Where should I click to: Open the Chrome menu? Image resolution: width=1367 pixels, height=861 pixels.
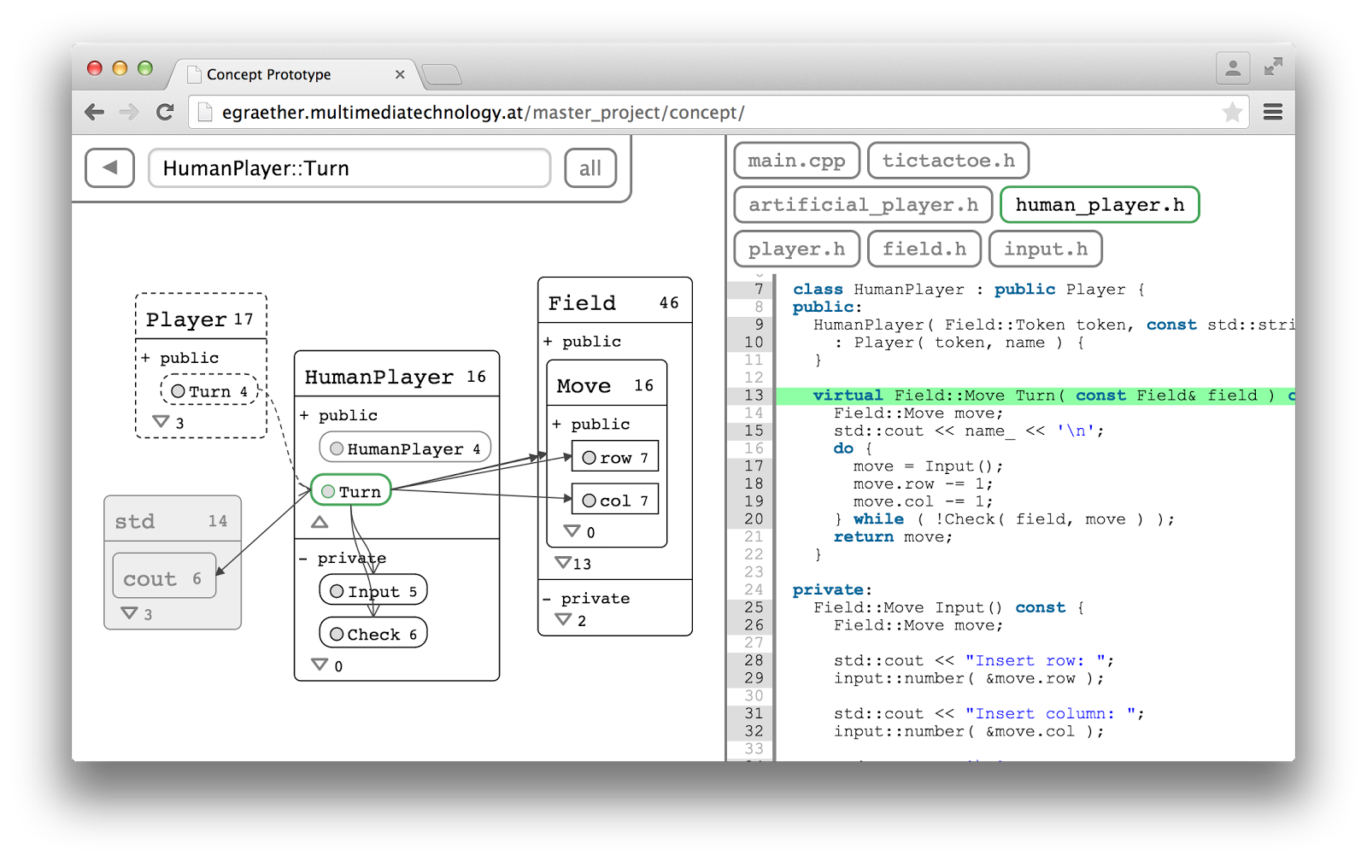(1273, 112)
